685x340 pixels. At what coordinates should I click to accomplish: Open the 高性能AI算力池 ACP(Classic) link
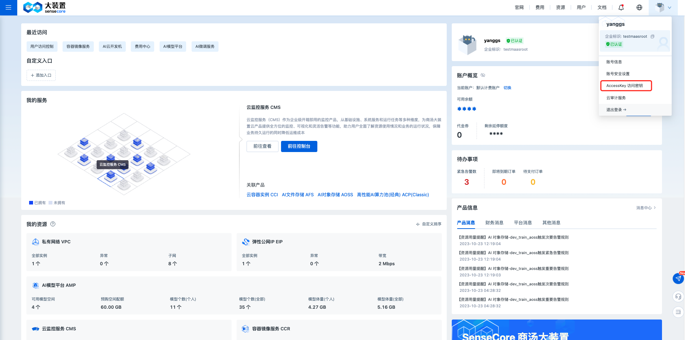393,194
